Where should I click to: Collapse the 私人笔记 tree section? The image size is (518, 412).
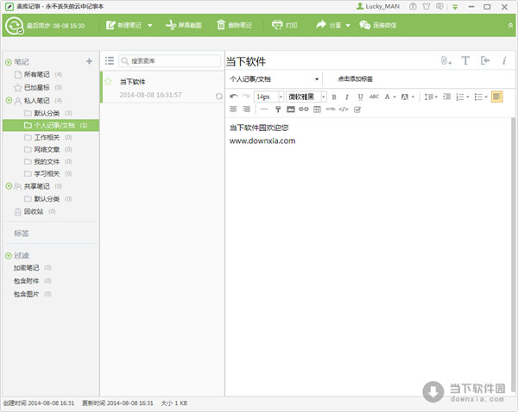(x=9, y=101)
